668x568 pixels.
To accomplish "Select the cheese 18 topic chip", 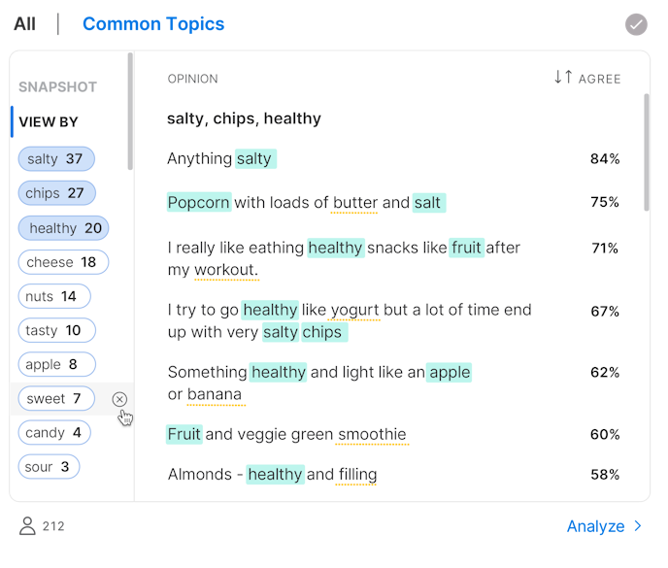I will click(x=63, y=262).
